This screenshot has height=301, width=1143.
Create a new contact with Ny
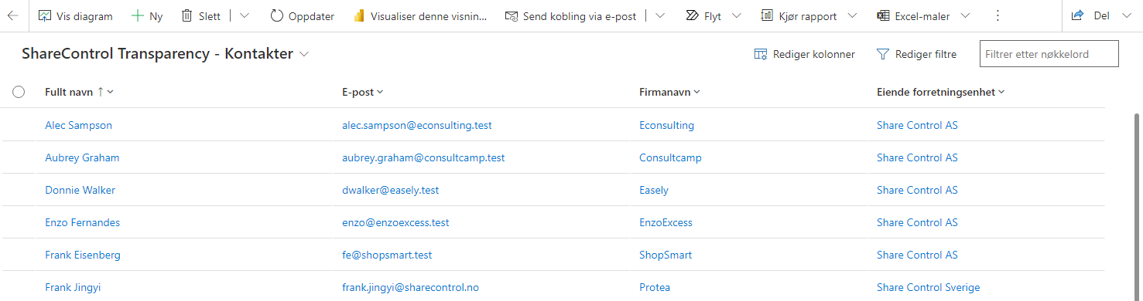coord(146,15)
